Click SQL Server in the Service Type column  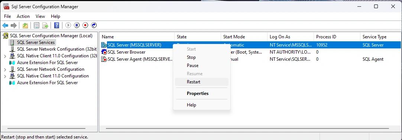click(373, 45)
